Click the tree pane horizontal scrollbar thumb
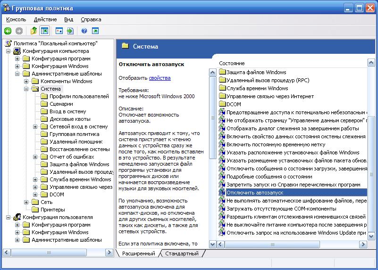 coord(49,253)
